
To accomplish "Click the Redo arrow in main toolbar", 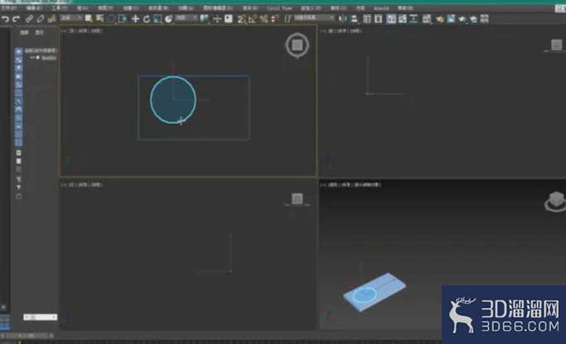I will (x=16, y=19).
